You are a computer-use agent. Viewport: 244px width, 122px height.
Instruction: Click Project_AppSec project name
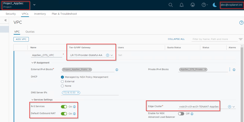[13, 3]
